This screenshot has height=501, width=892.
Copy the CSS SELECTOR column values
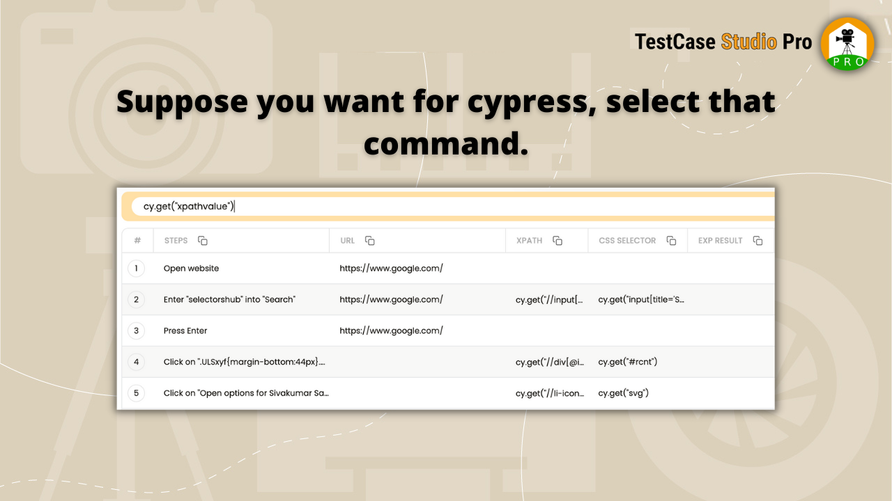tap(671, 240)
